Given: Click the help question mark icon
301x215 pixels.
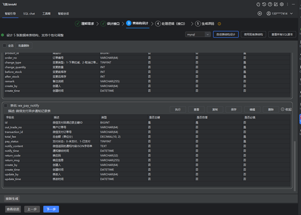Looking at the screenshot, I should pos(270,4).
